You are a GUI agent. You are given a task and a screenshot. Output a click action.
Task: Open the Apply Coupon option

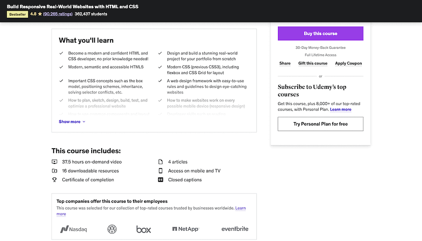pyautogui.click(x=348, y=63)
